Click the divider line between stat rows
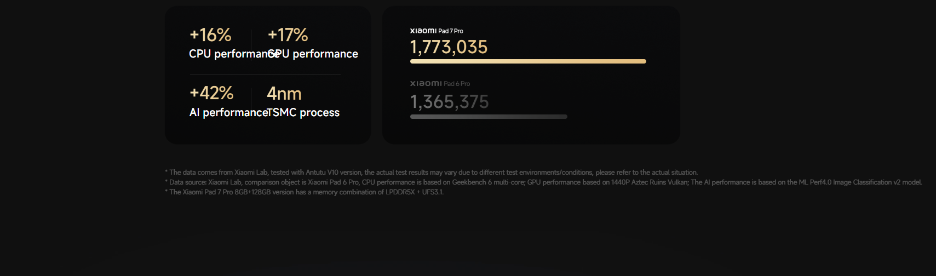936x276 pixels. point(265,74)
